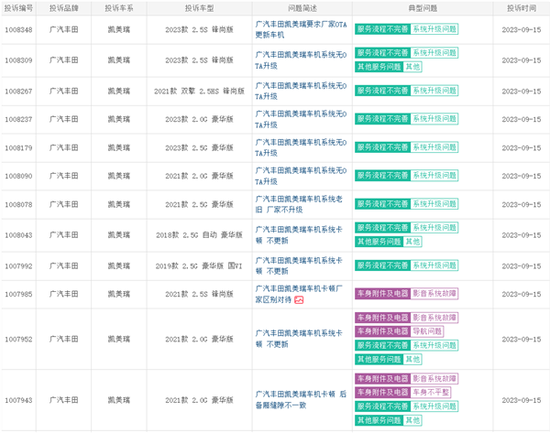The height and width of the screenshot is (433, 550).
Task: Open complaint 1008078 description link
Action: pyautogui.click(x=300, y=203)
